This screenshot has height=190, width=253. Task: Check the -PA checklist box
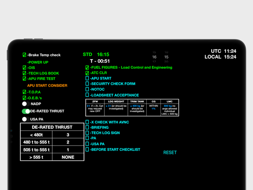coord(87,138)
